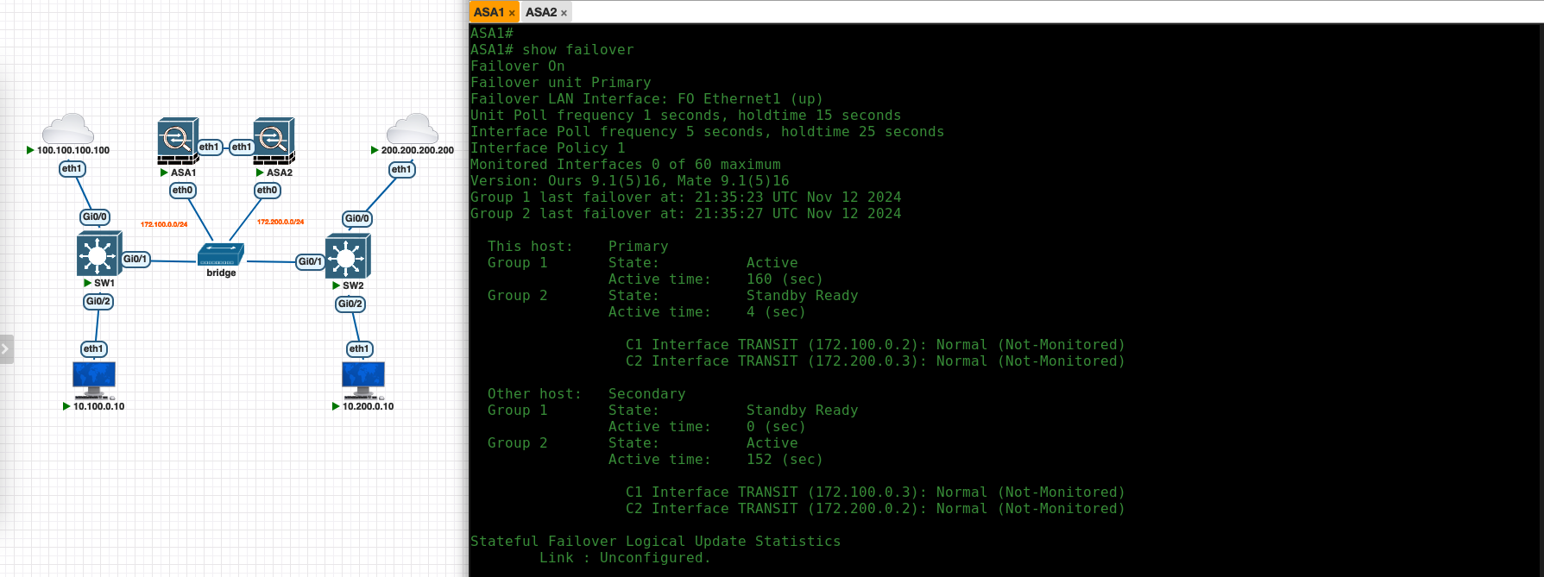Close the ASA2 tab
The width and height of the screenshot is (1544, 577).
tap(564, 13)
